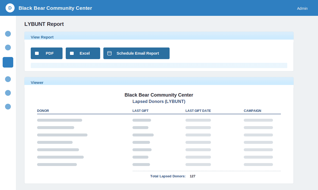Click the calendar icon on Schedule Email Report

pyautogui.click(x=109, y=53)
